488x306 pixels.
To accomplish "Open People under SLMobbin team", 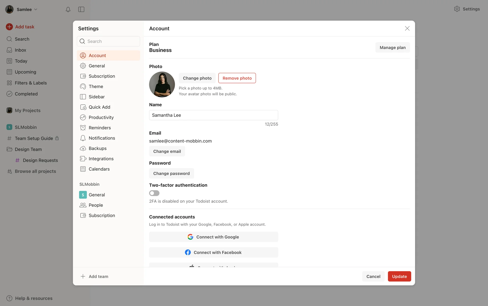I will pyautogui.click(x=96, y=205).
